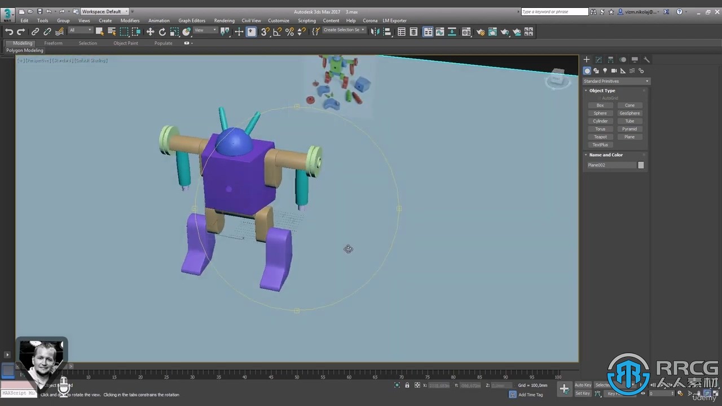Click the Redo arrow in main toolbar

pyautogui.click(x=21, y=32)
